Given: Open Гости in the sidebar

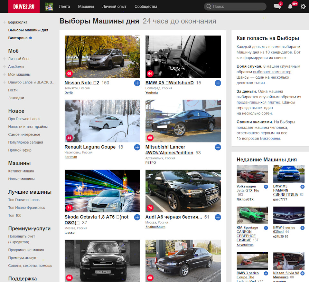Looking at the screenshot, I should pyautogui.click(x=13, y=90).
